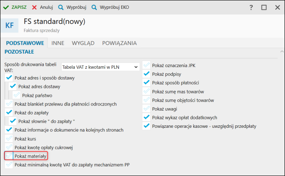Image resolution: width=285 pixels, height=176 pixels.
Task: Uncheck Pokaż sposób płatności
Action: click(146, 83)
